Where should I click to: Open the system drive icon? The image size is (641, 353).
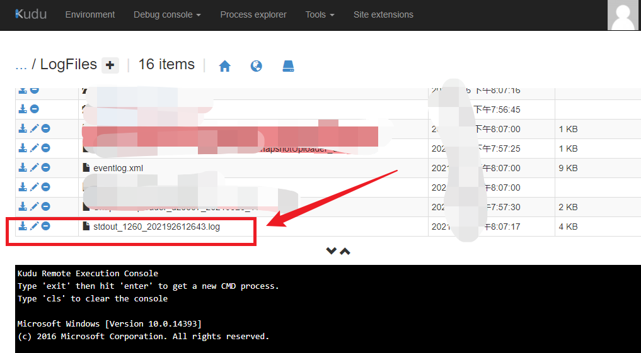[288, 66]
